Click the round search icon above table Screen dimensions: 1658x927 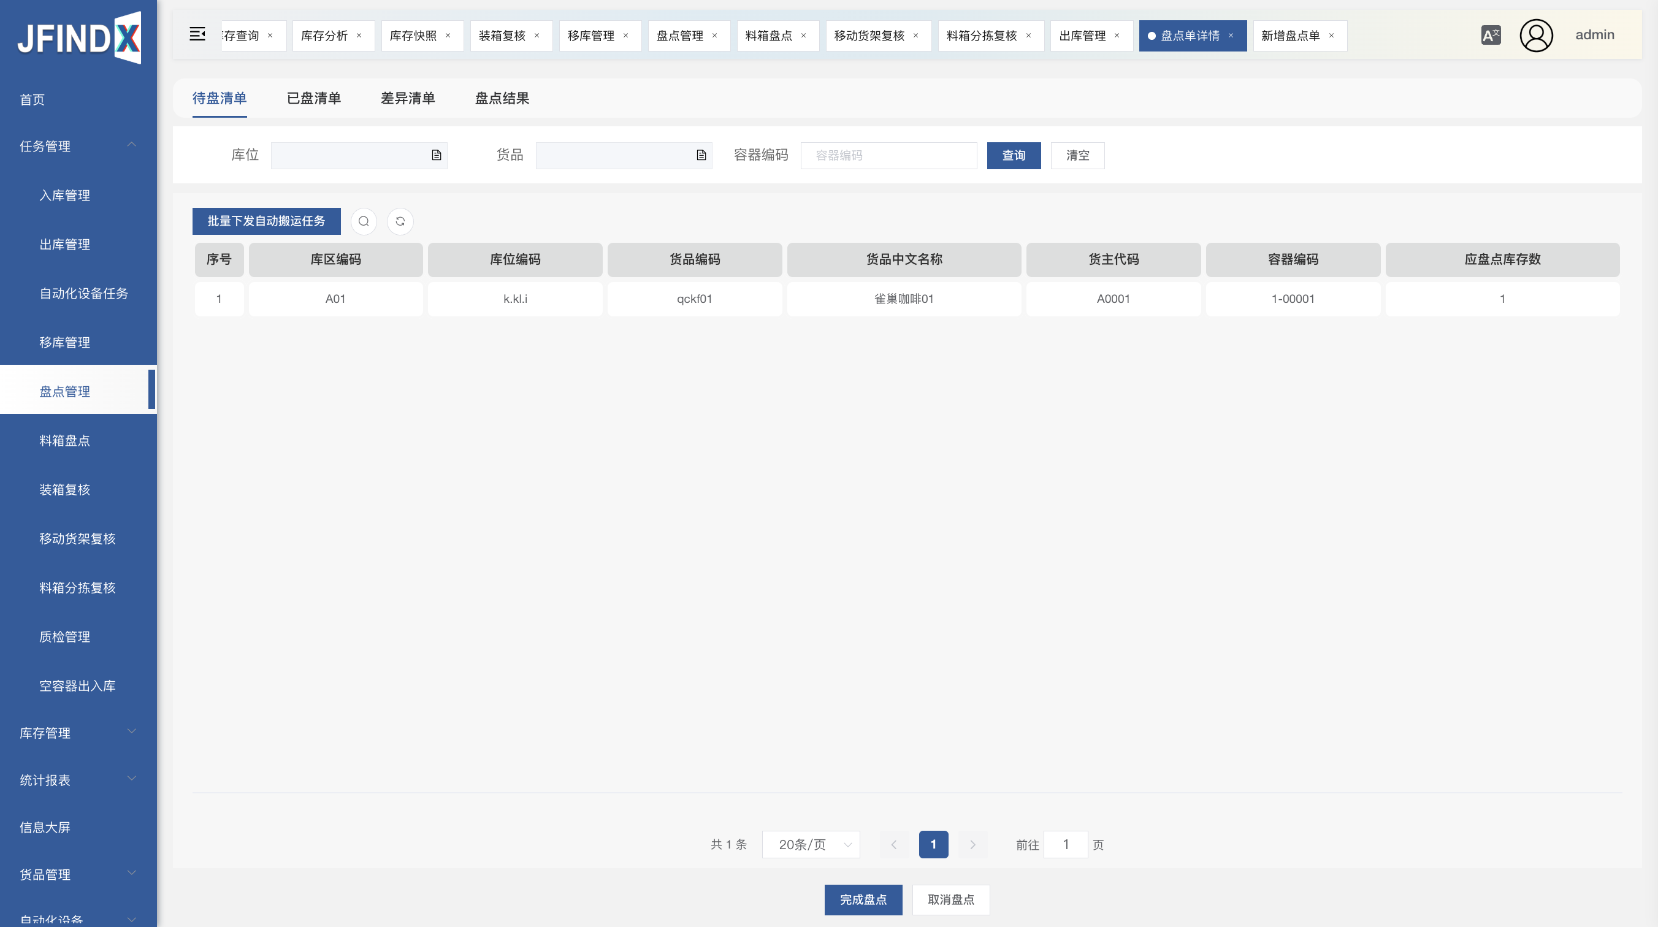(x=364, y=221)
